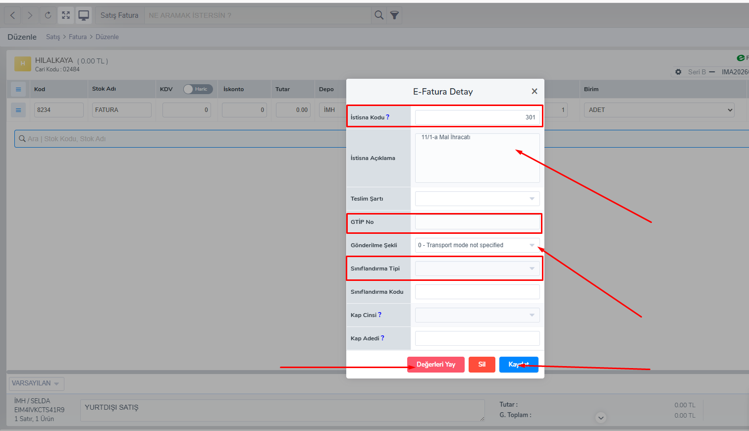Click the EIM4IVKCTS41R9 reference text

[x=39, y=410]
